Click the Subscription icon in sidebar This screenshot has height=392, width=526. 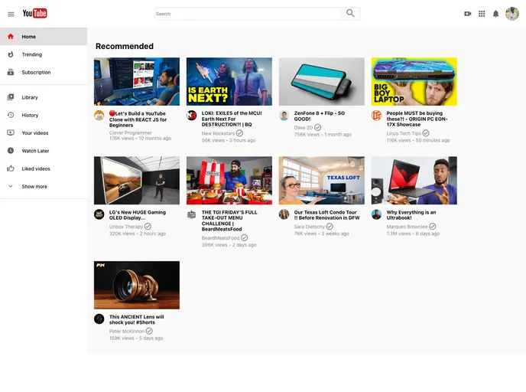pos(11,72)
